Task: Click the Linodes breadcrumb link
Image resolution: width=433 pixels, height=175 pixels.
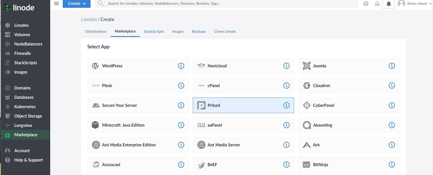Action: coord(89,20)
